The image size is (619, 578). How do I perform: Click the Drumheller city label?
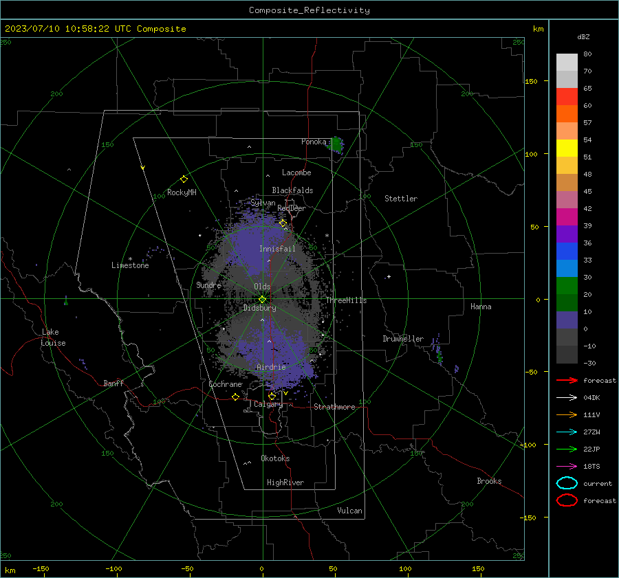(403, 339)
